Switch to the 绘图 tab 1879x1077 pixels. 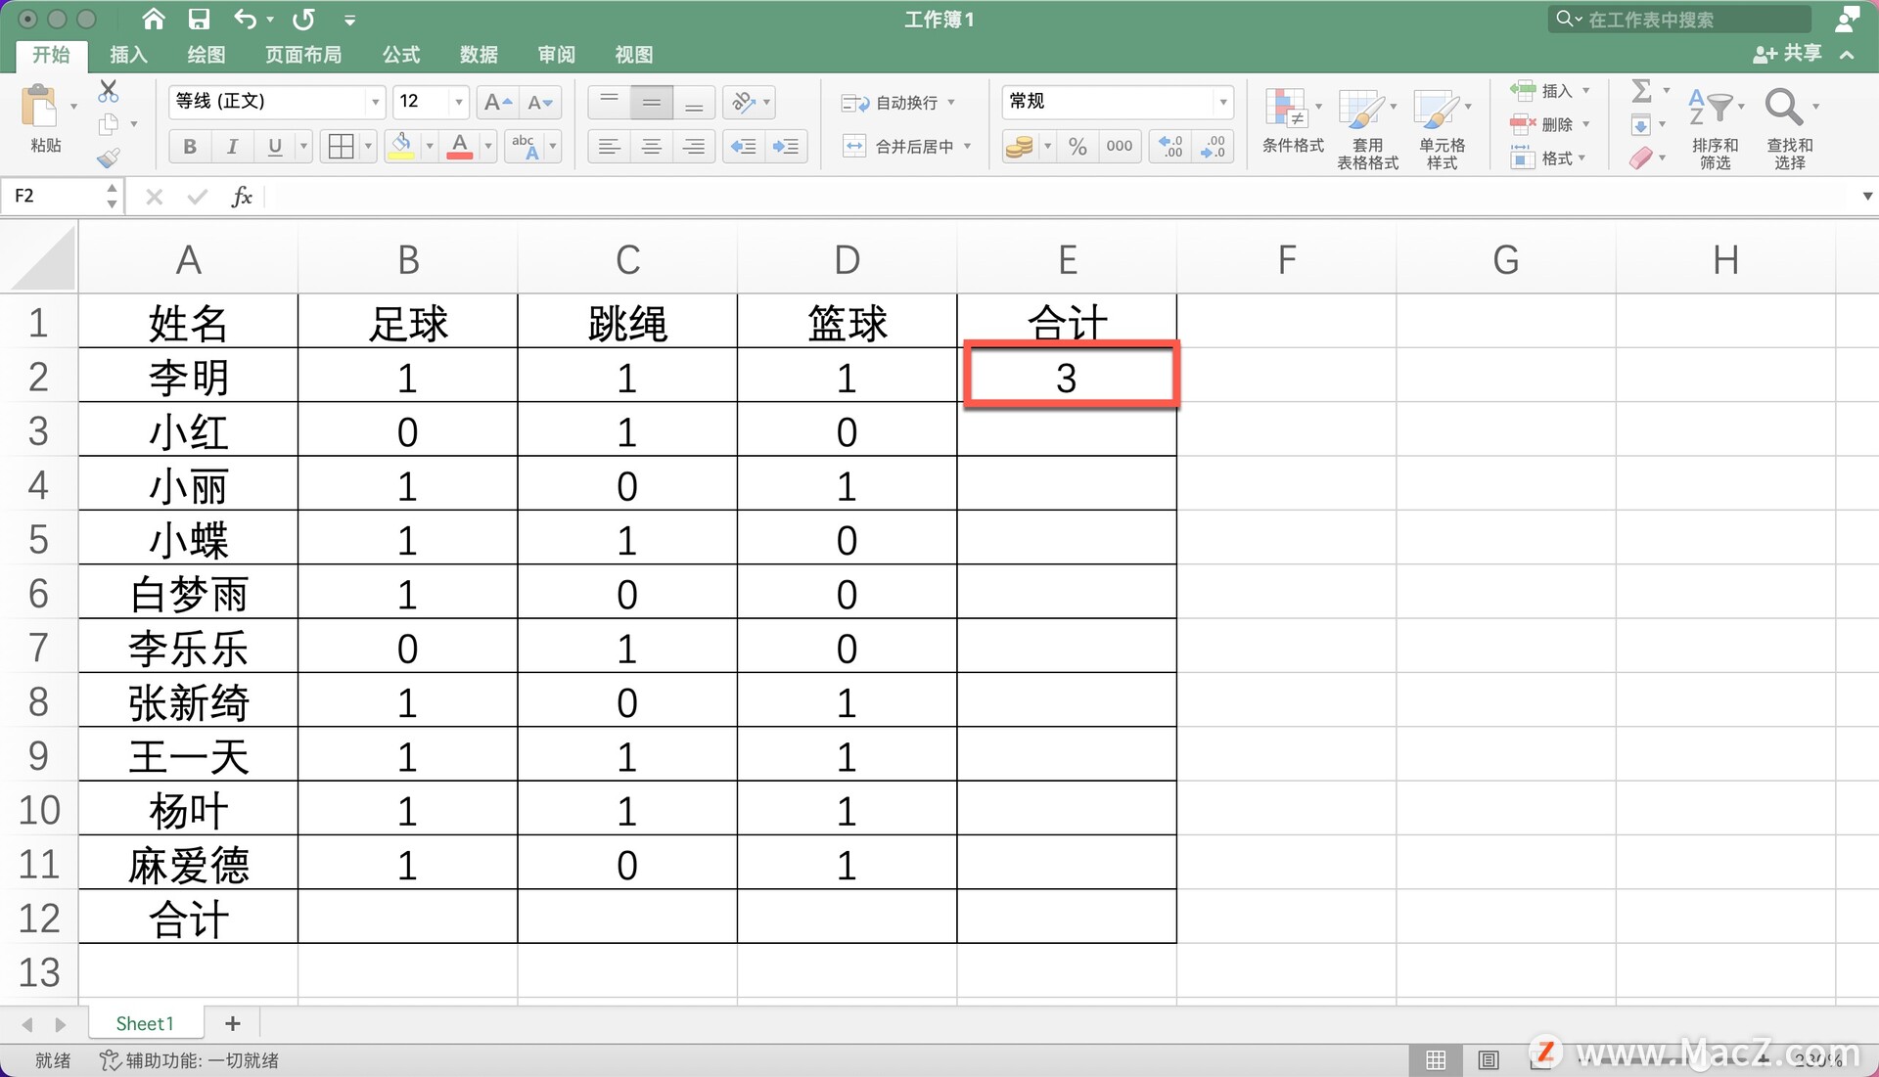206,55
